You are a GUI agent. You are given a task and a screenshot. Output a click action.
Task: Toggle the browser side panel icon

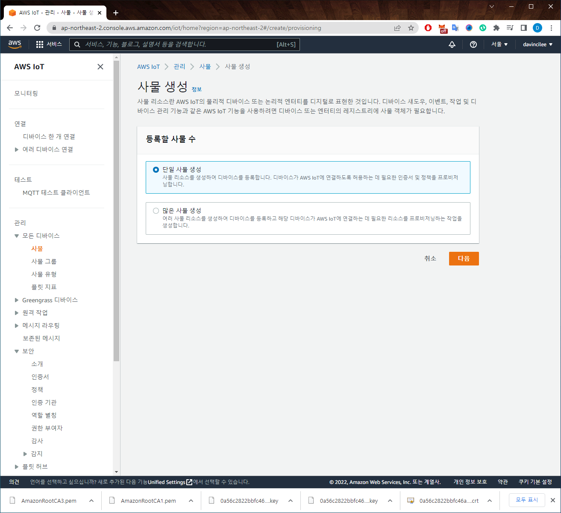click(x=523, y=28)
